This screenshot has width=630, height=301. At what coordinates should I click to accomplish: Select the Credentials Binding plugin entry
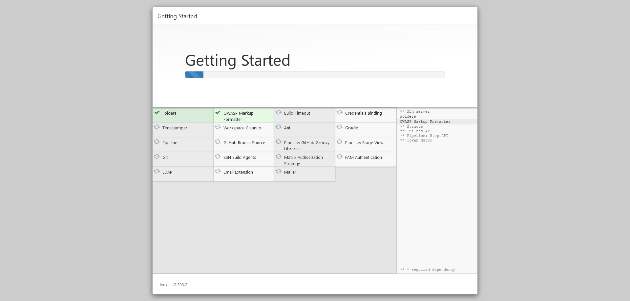pyautogui.click(x=364, y=113)
